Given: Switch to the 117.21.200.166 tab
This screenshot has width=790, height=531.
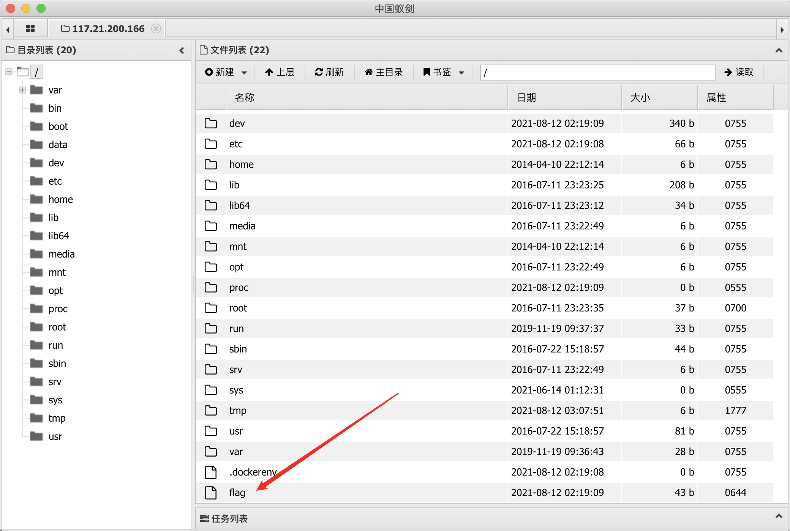Looking at the screenshot, I should pyautogui.click(x=108, y=28).
